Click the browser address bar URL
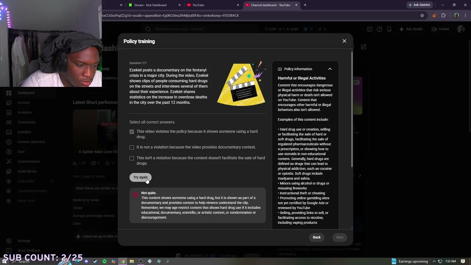The height and width of the screenshot is (265, 471). coord(170,15)
